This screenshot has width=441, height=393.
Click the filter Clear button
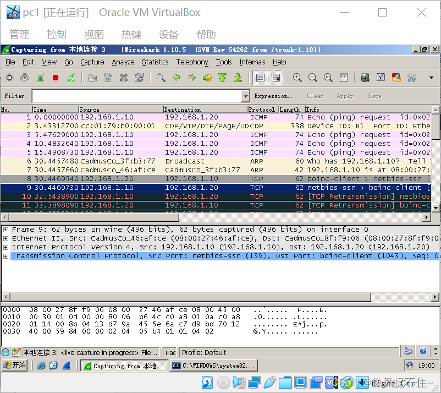(x=315, y=96)
